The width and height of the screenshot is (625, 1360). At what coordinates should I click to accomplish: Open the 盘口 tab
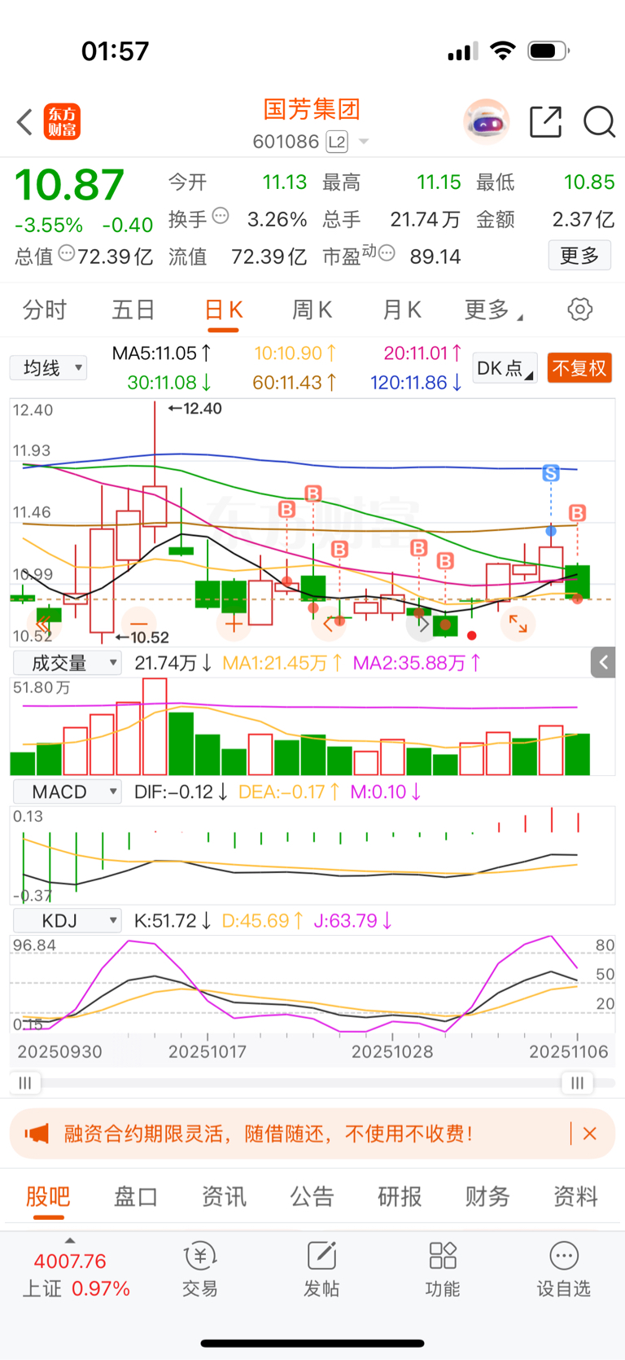tap(136, 1196)
